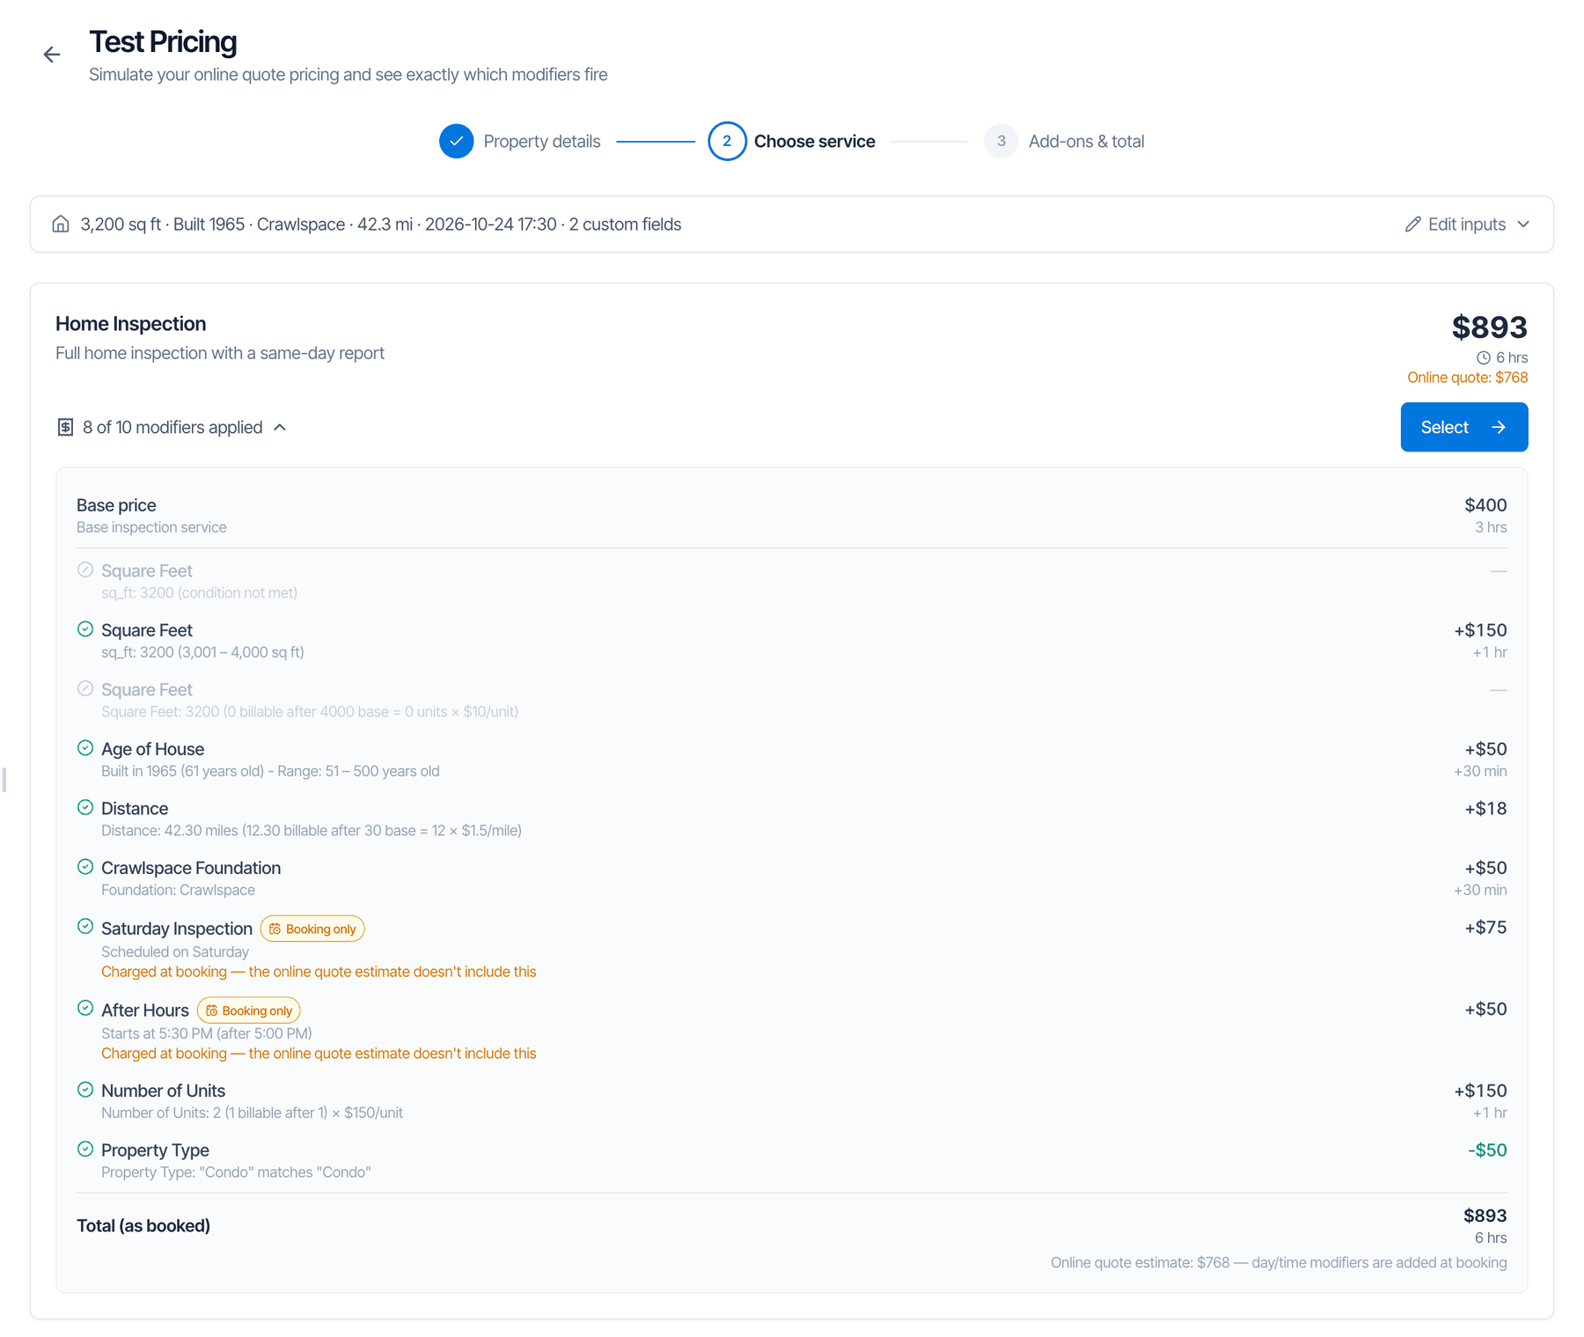The height and width of the screenshot is (1337, 1584).
Task: Click 'Starts at 5:30 PM (after 5:00 PM)' text
Action: [207, 1033]
